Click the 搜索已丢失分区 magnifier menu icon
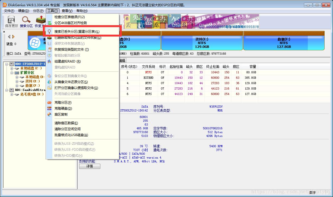This screenshot has width=333, height=197. tap(49, 32)
